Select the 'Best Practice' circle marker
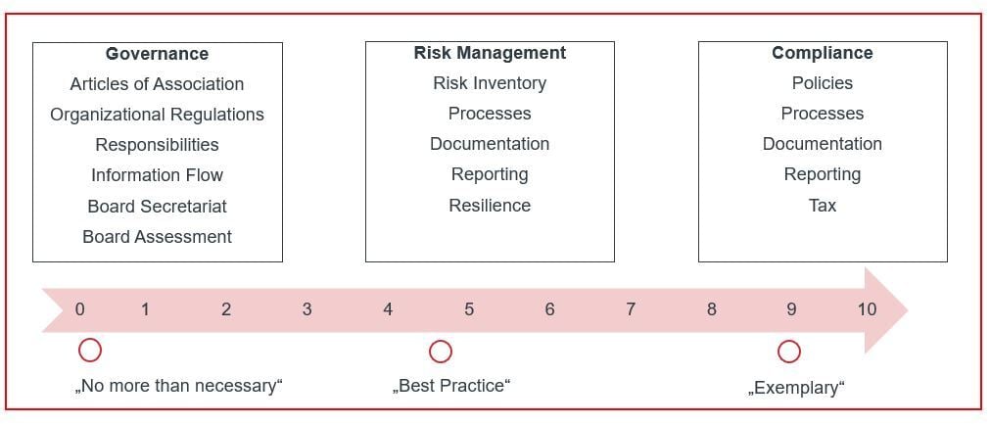 [441, 351]
